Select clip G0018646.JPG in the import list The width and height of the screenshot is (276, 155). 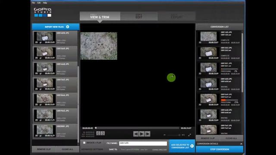pos(55,100)
